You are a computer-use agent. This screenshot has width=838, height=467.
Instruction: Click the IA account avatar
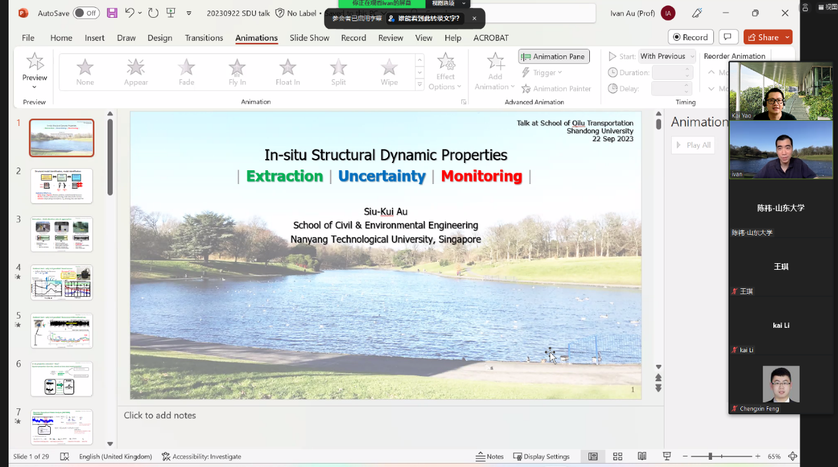tap(668, 13)
